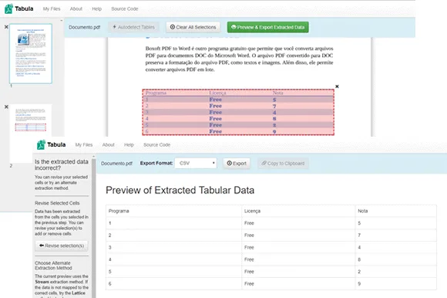Click Nota value 9 in preview row 6

pyautogui.click(x=395, y=284)
